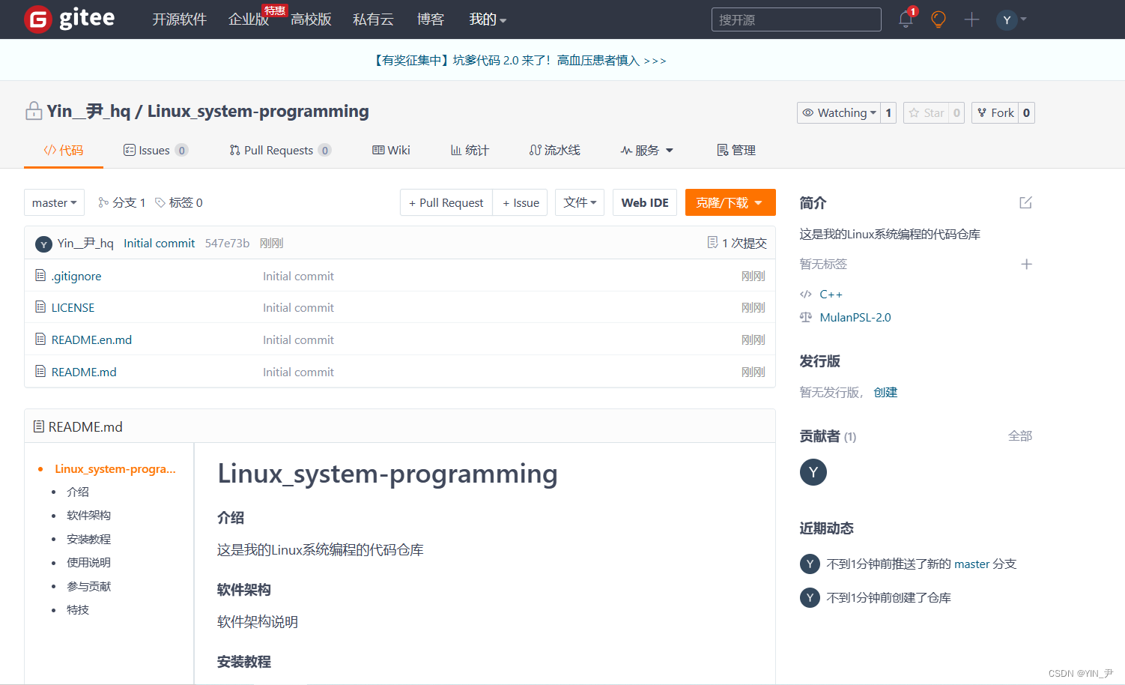View 分支 1 branches list
This screenshot has height=685, width=1125.
pos(122,202)
